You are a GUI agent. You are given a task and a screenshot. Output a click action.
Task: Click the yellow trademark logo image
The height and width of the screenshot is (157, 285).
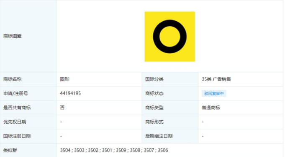pyautogui.click(x=169, y=37)
